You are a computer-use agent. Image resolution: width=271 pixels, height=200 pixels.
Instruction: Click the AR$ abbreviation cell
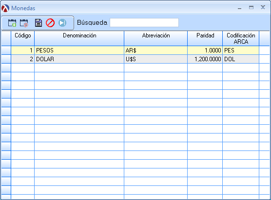pos(155,50)
